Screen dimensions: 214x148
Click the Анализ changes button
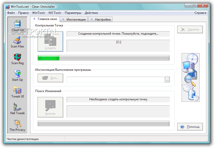(50, 107)
